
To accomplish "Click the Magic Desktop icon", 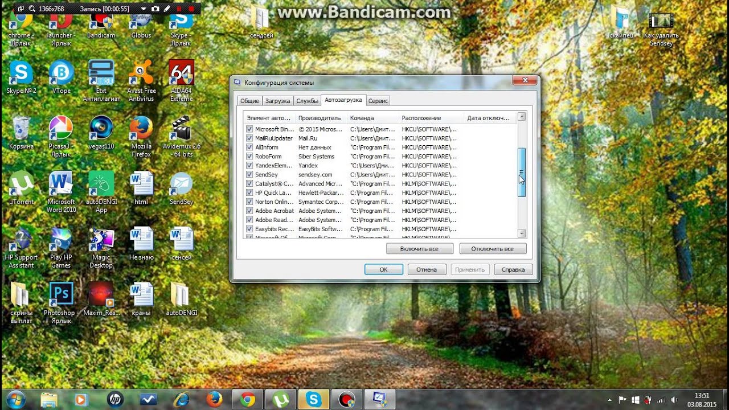I will click(x=101, y=248).
